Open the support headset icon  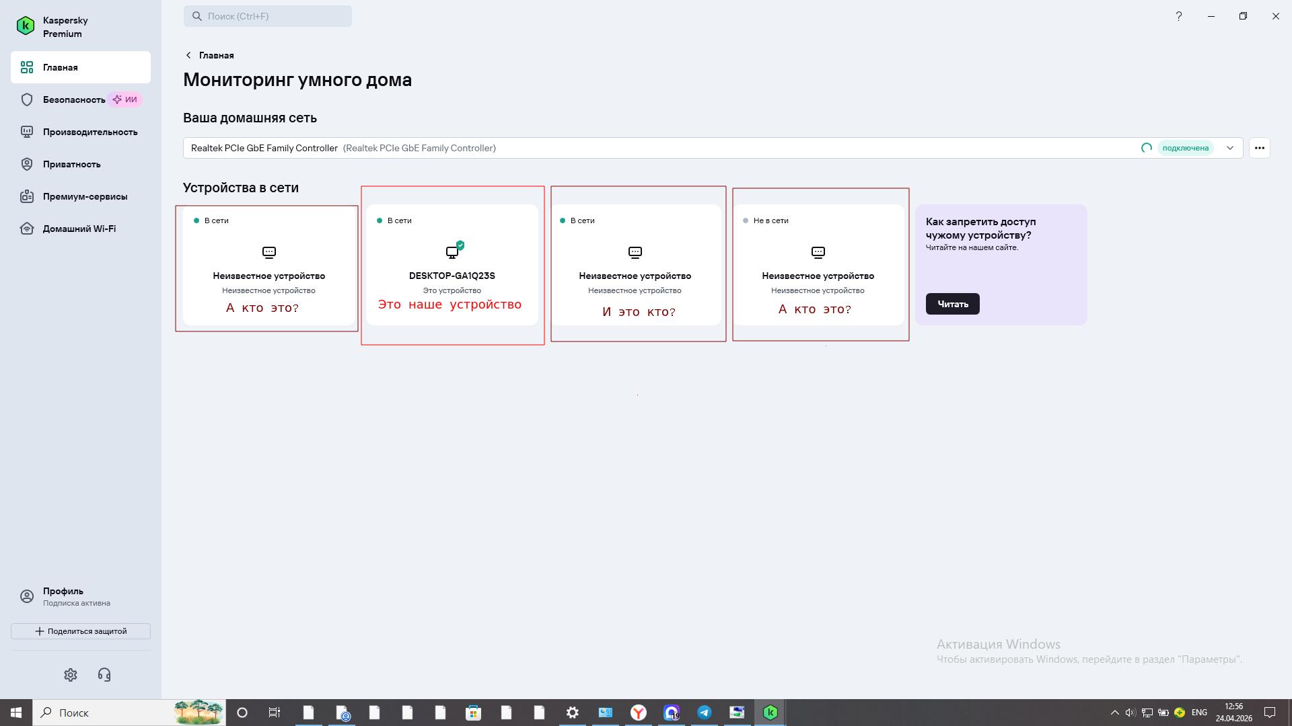(x=104, y=674)
